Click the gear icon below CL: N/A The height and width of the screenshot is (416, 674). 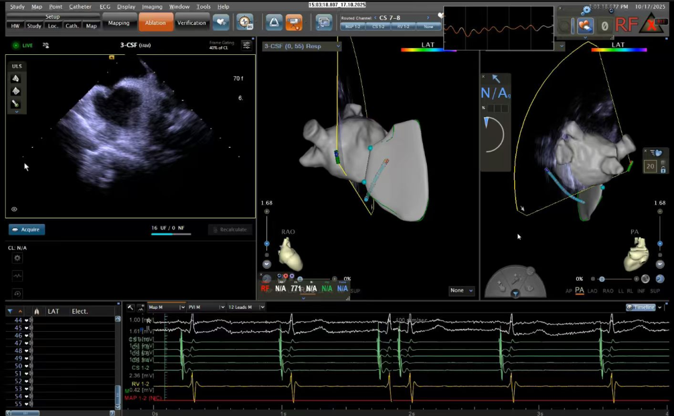(x=17, y=258)
